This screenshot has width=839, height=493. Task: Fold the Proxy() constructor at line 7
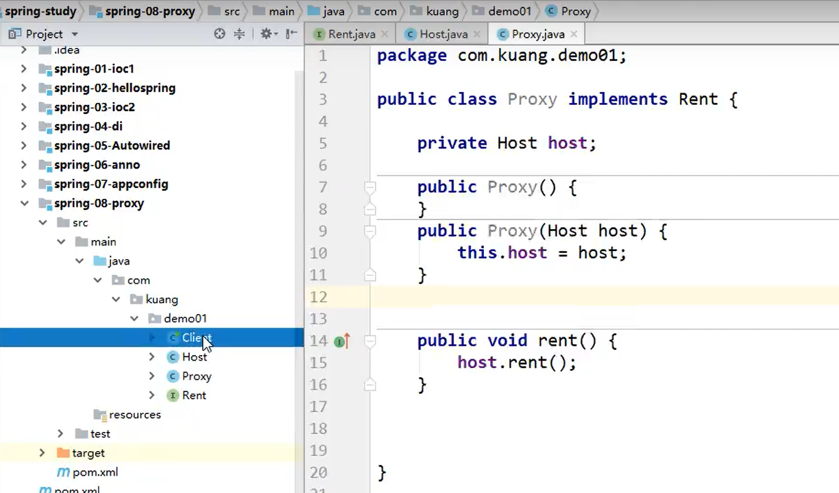click(370, 187)
